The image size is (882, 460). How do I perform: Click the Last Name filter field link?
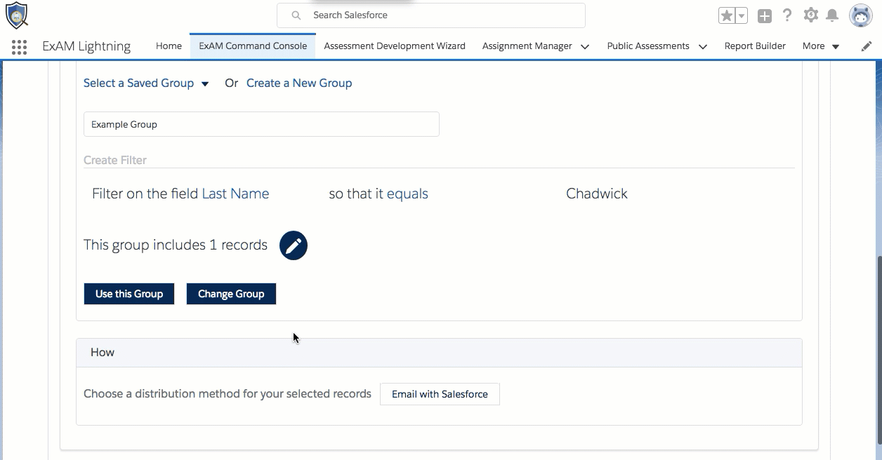coord(235,194)
